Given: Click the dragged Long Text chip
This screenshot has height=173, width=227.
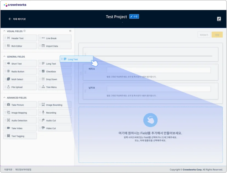Looking at the screenshot, I should tap(76, 59).
